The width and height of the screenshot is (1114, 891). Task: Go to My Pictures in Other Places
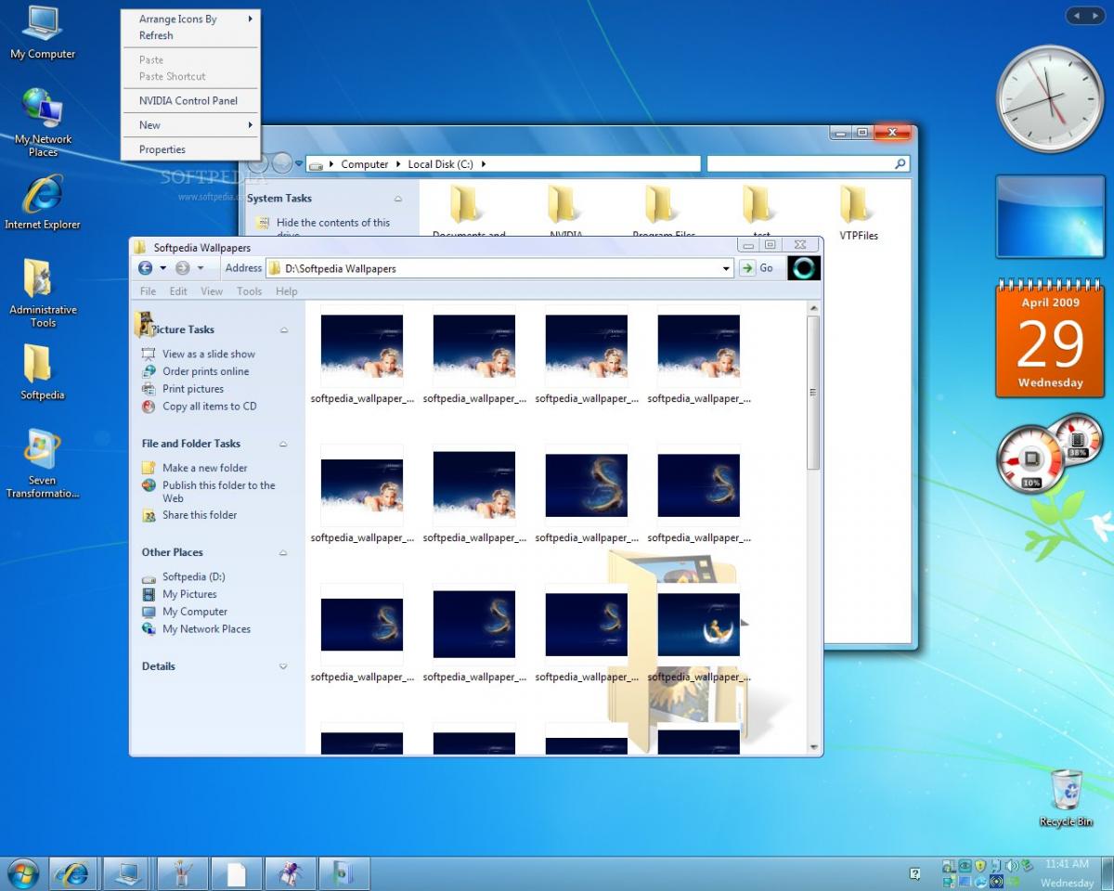click(189, 594)
